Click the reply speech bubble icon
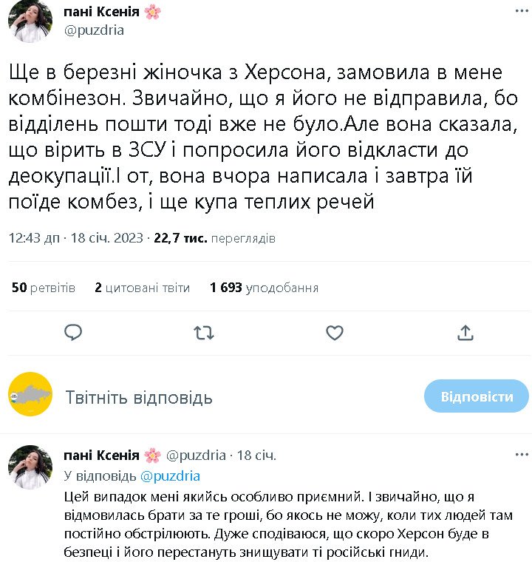This screenshot has width=532, height=562. pyautogui.click(x=73, y=333)
